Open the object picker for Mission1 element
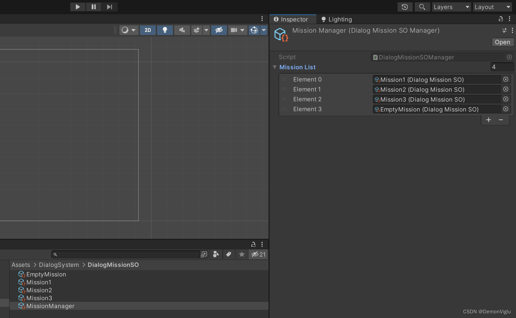The height and width of the screenshot is (318, 516). [506, 79]
